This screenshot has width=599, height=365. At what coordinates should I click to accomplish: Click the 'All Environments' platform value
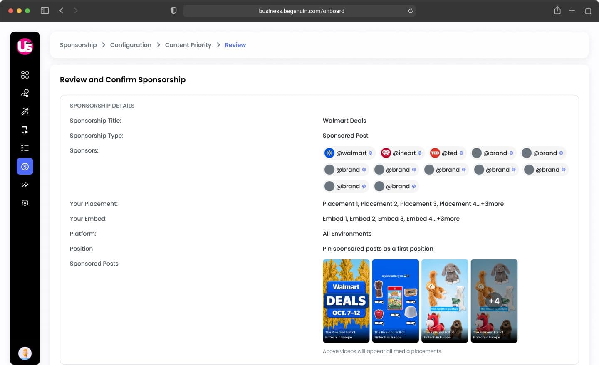tap(347, 234)
